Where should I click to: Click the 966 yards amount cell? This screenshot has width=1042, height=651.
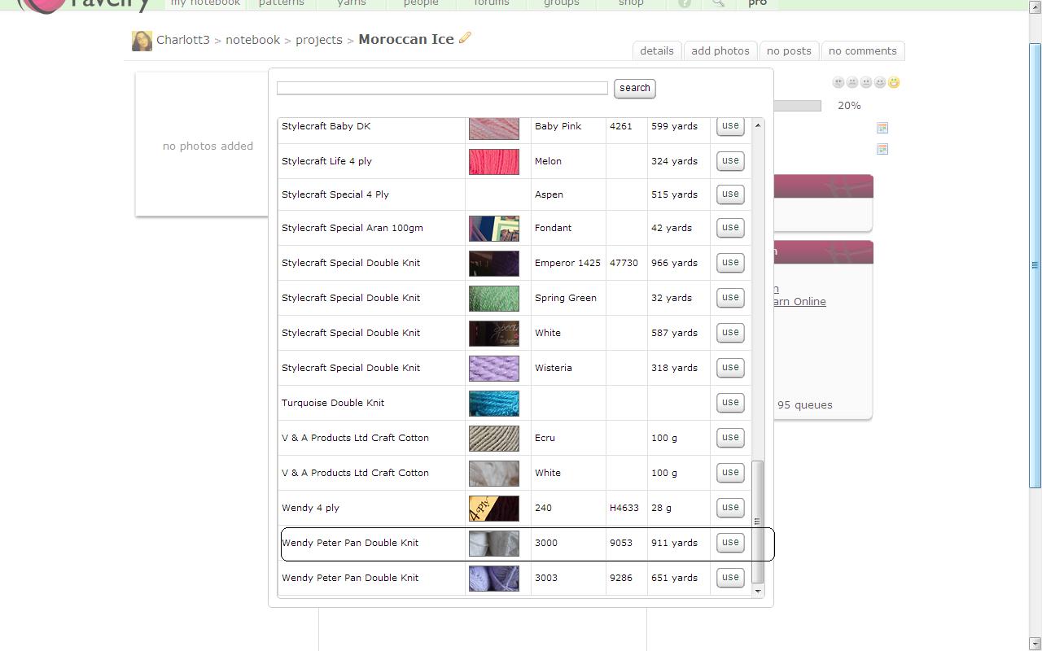[x=674, y=263]
